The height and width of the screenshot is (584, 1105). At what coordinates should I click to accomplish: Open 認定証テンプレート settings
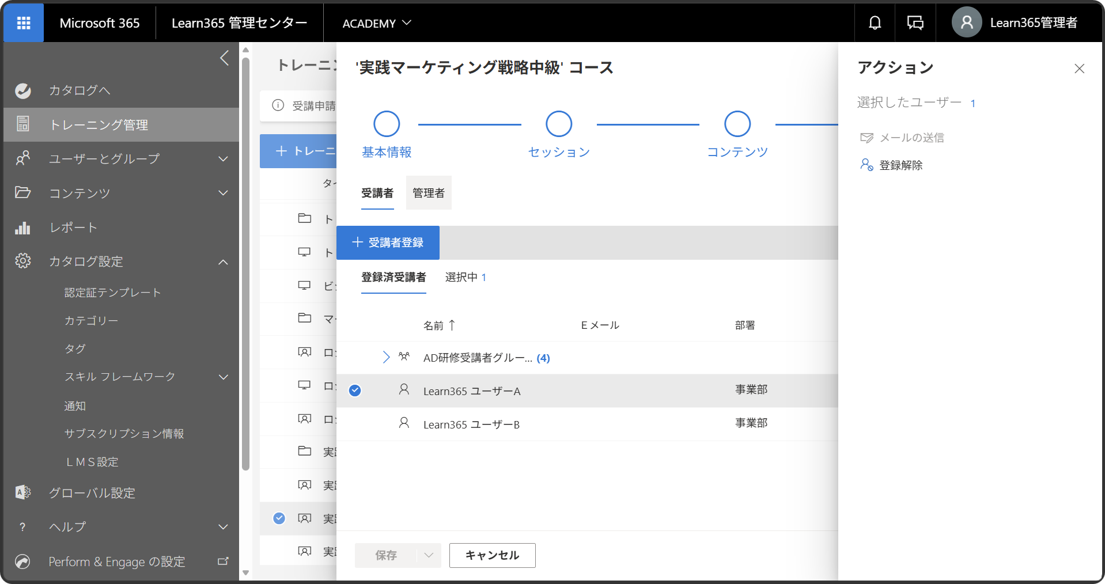pos(112,293)
